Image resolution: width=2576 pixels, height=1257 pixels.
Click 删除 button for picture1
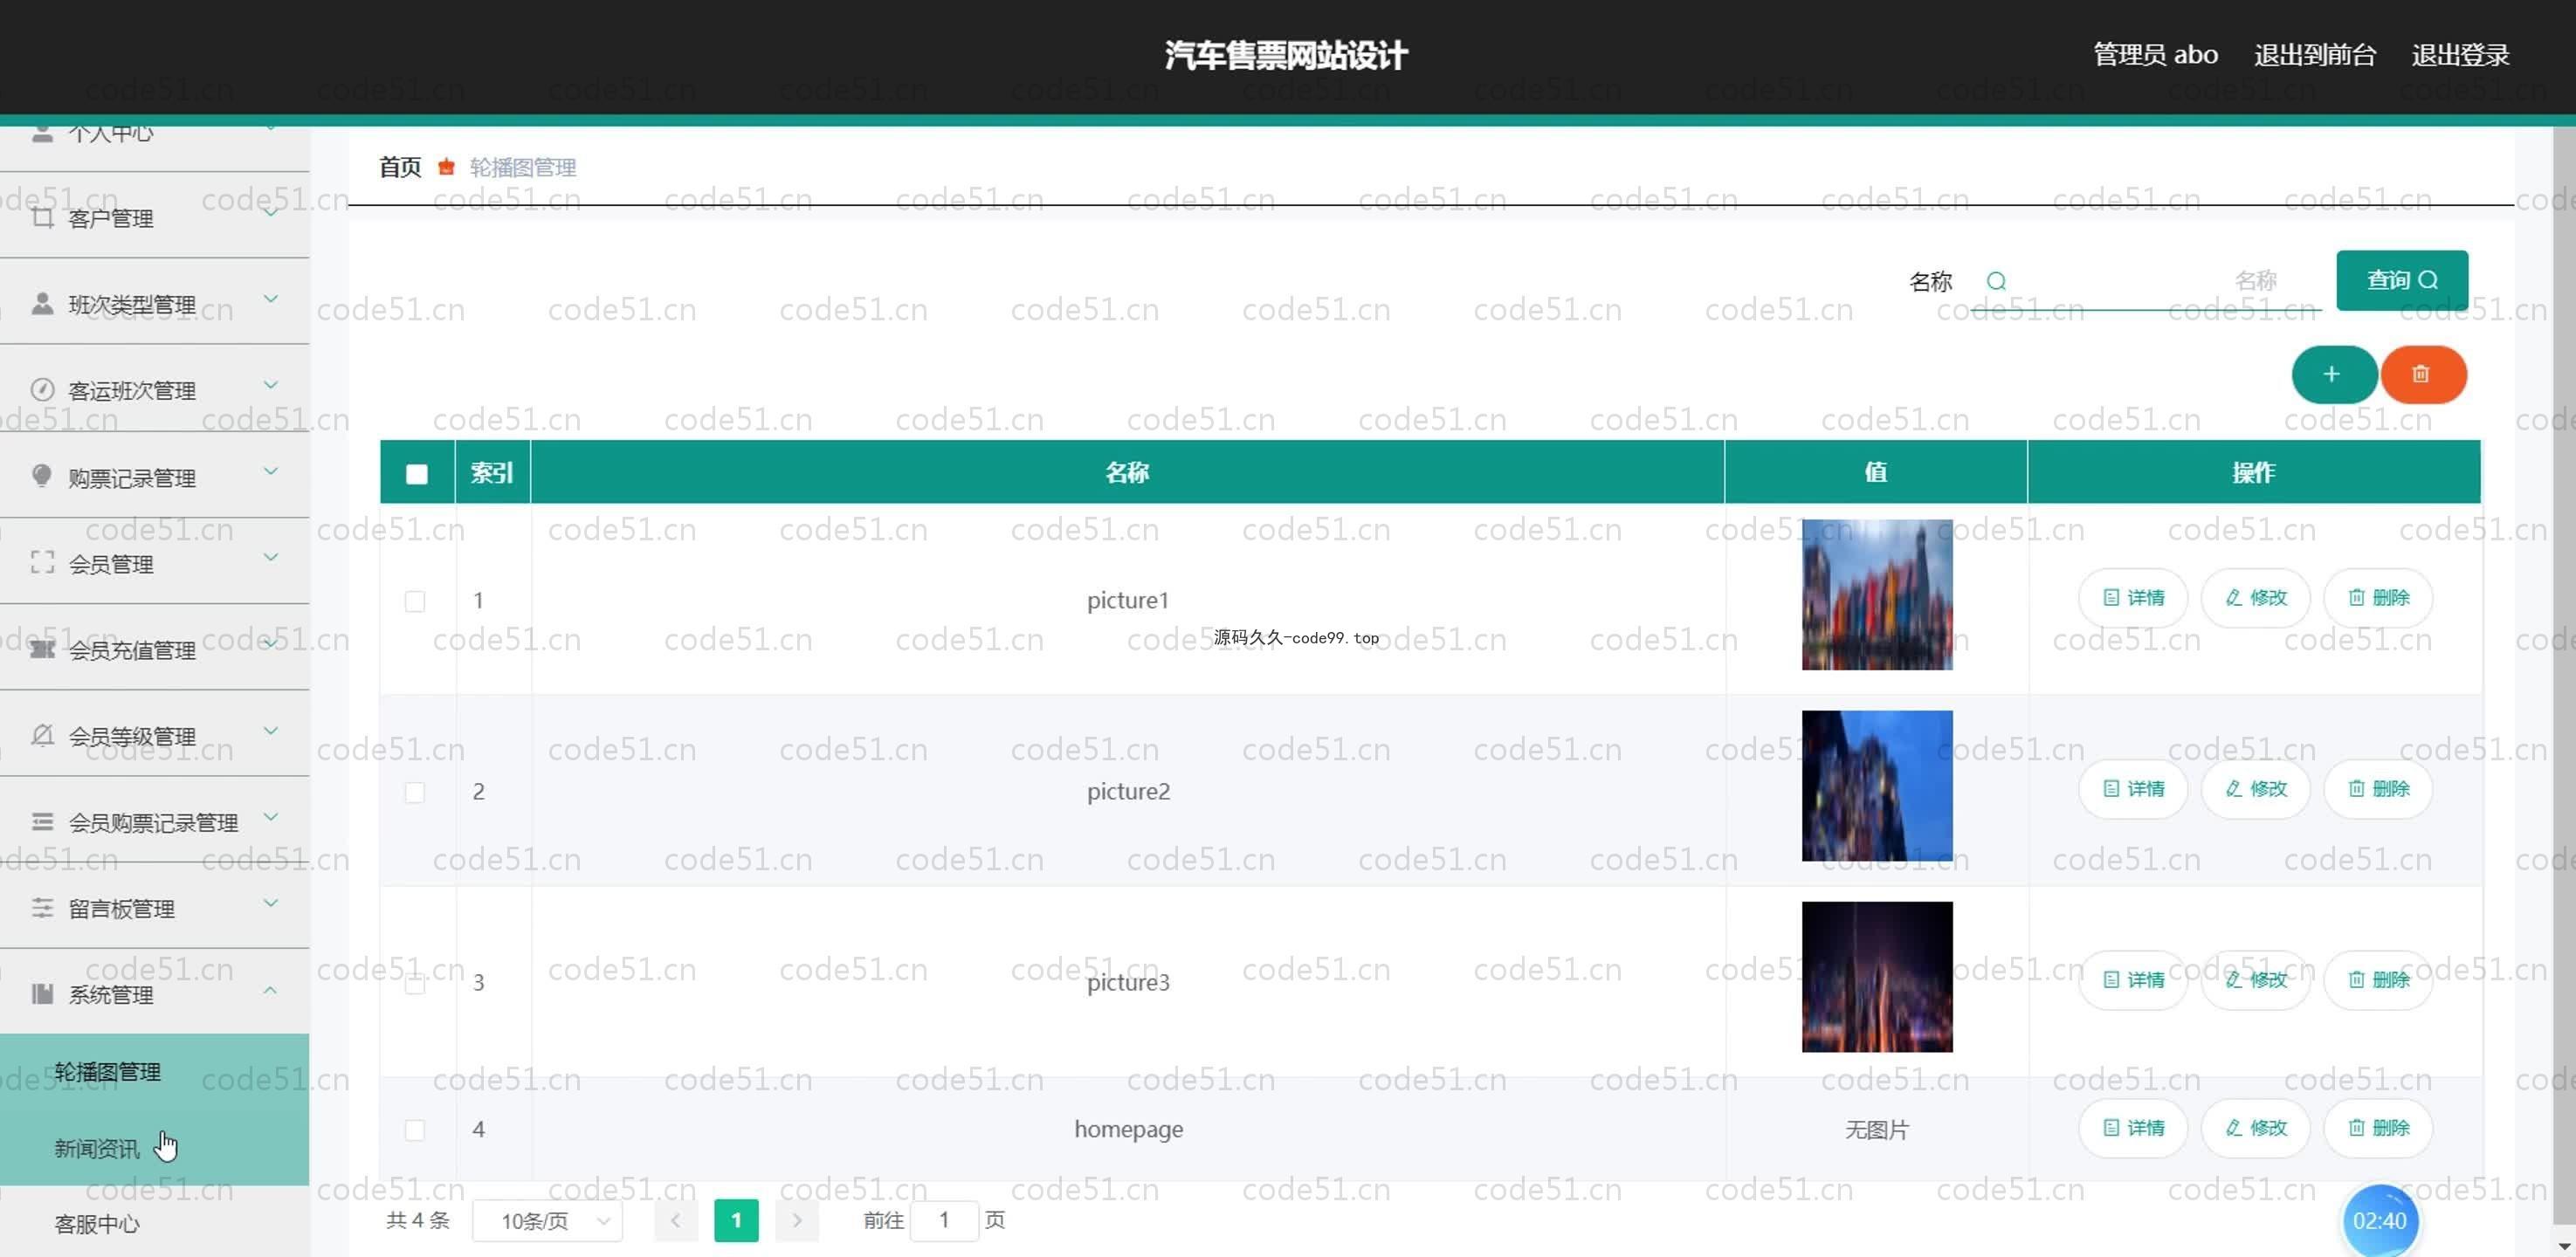point(2378,598)
